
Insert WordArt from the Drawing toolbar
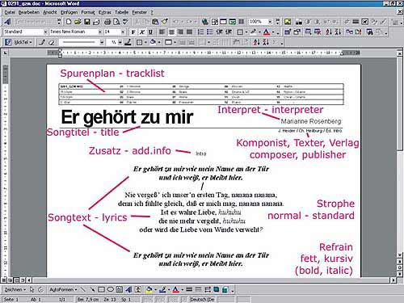pos(128,289)
